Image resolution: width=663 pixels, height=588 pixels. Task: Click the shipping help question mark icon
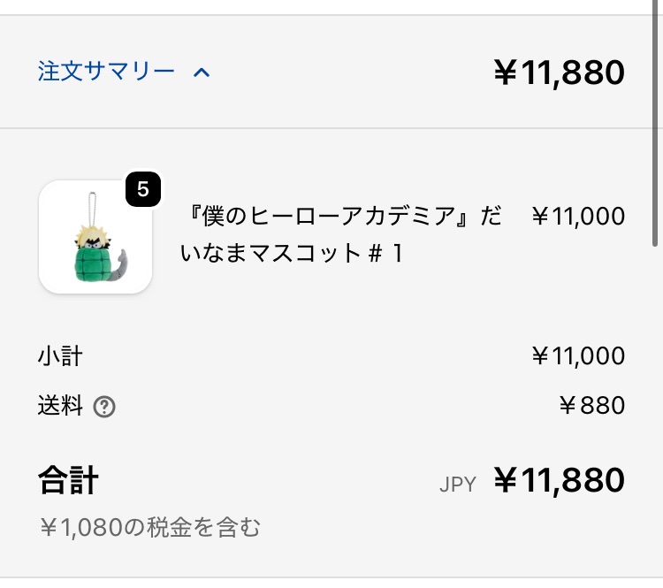click(x=104, y=407)
